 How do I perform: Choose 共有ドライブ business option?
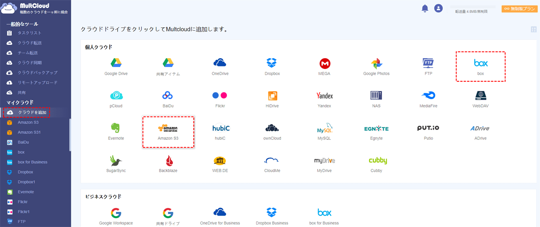pos(168,216)
